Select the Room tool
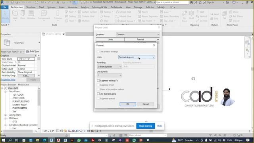 143,12
